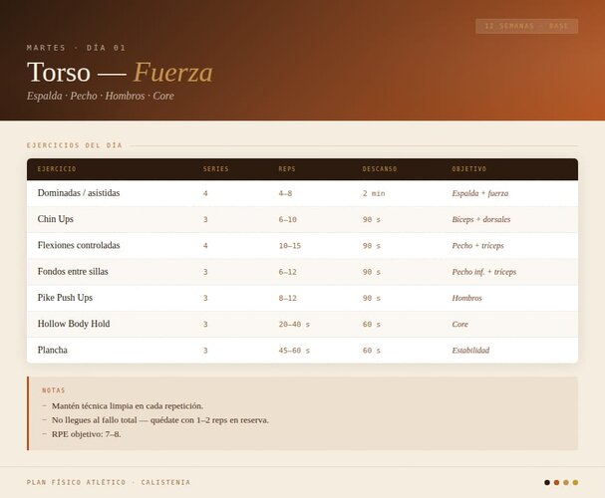
Task: Click the "Espalda + fuerza" objective
Action: pyautogui.click(x=480, y=193)
